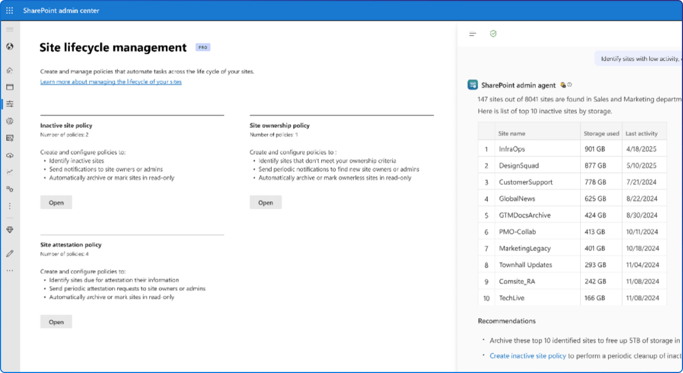Click the badge icon next to agent name
Viewport: 683px width, 373px height.
pyautogui.click(x=562, y=85)
